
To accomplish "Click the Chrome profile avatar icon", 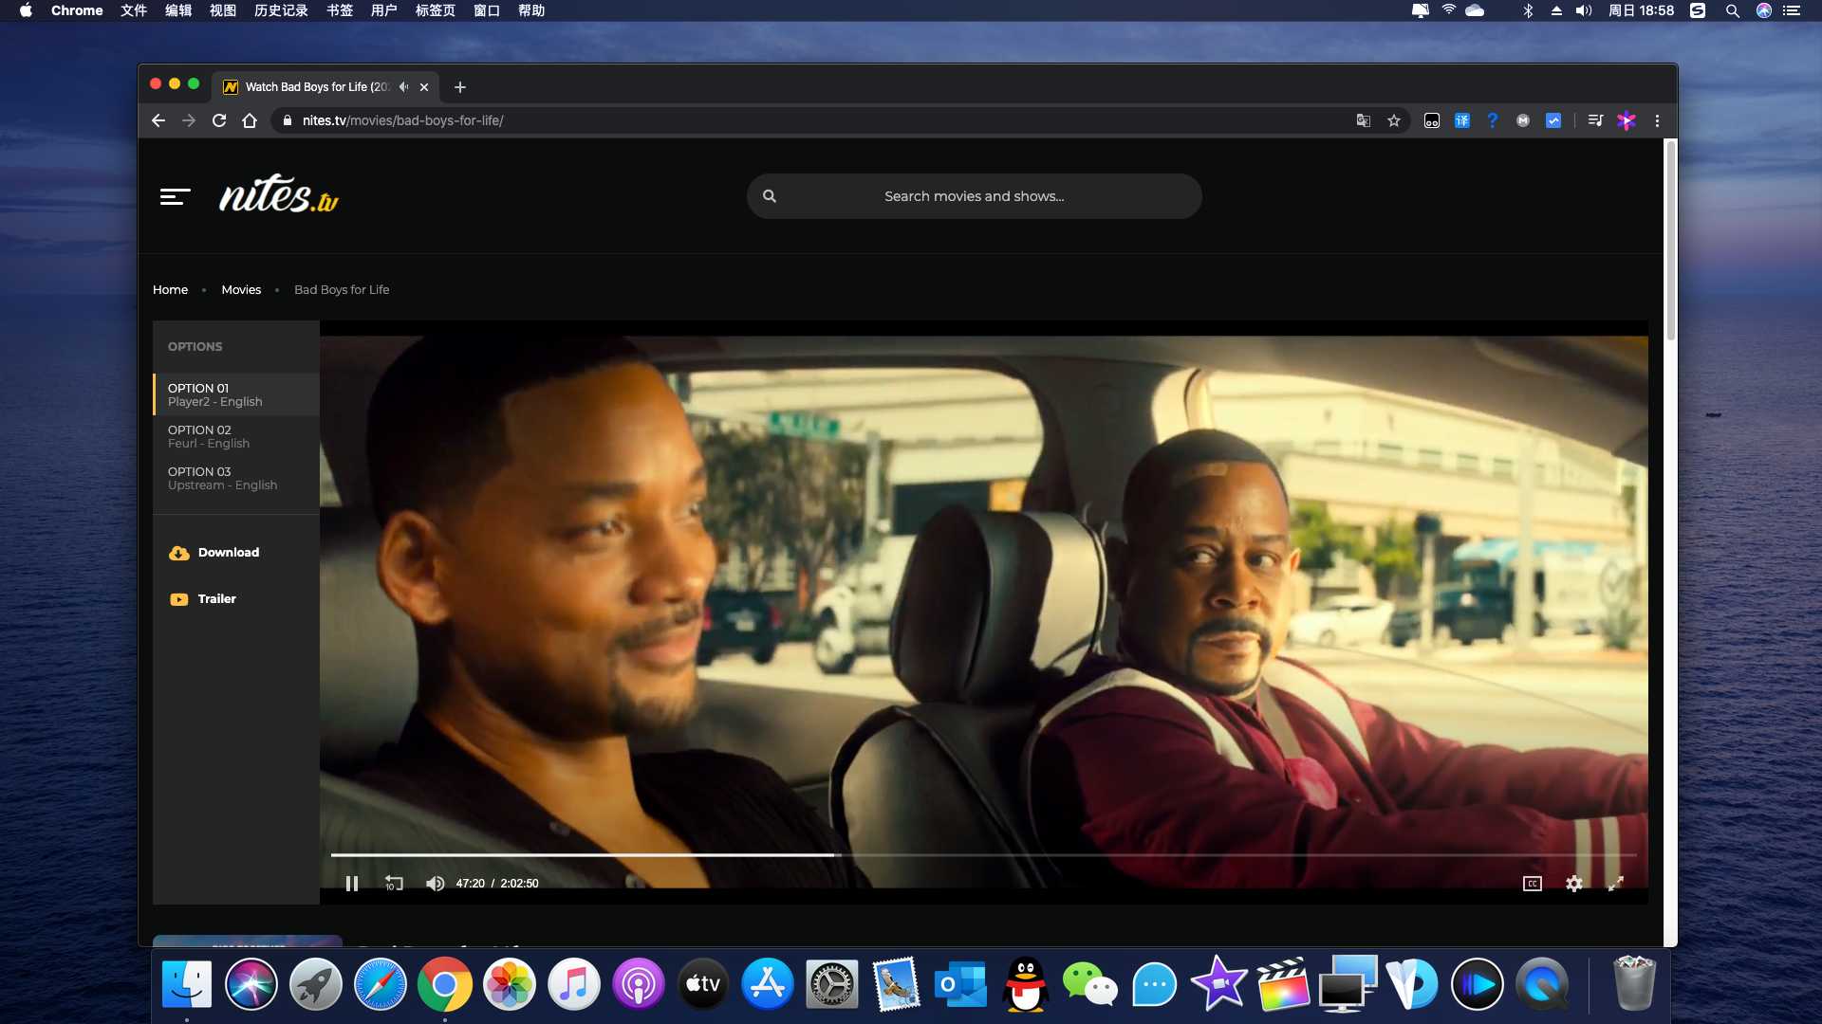I will tap(1627, 120).
